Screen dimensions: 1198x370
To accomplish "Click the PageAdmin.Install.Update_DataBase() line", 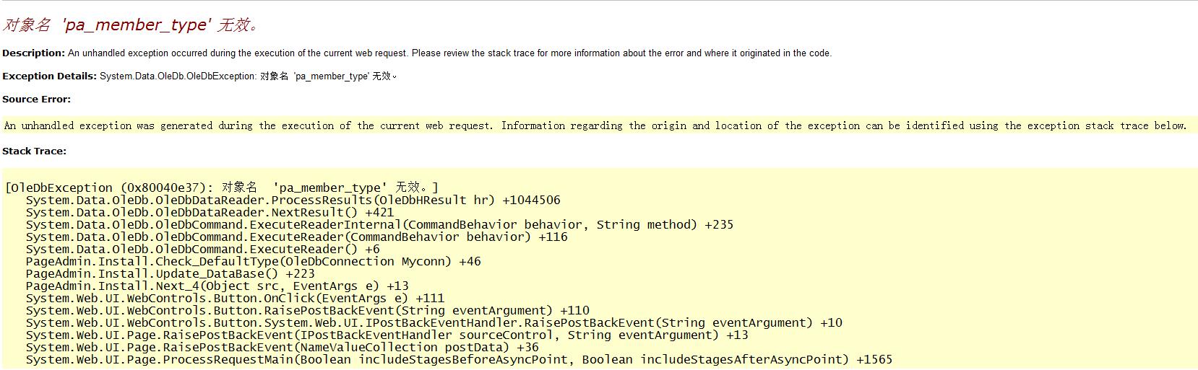I will [x=170, y=273].
